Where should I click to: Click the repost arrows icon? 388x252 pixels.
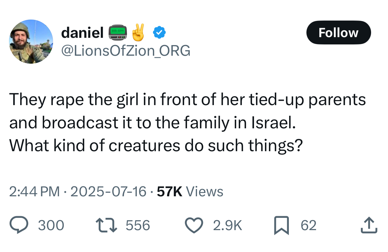coord(106,225)
